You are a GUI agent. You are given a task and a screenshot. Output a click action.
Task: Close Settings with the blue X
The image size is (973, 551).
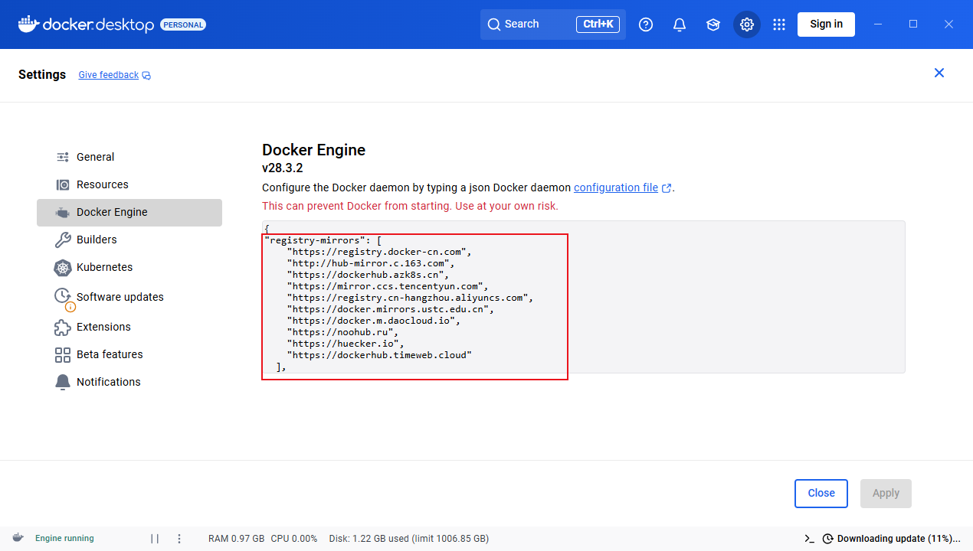939,73
